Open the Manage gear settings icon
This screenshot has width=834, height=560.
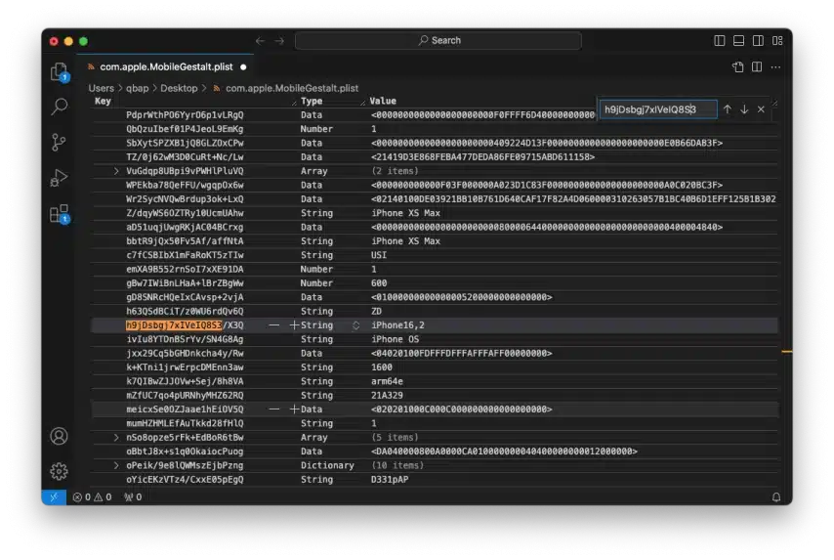pyautogui.click(x=59, y=471)
